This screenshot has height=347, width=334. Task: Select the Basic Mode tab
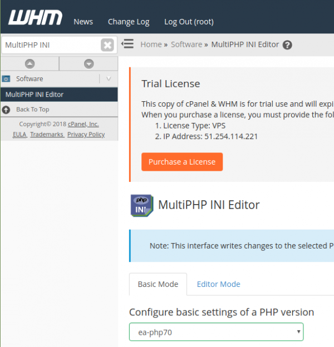tap(158, 284)
